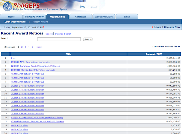Open the Open Opportunities submenu item

[15, 22]
